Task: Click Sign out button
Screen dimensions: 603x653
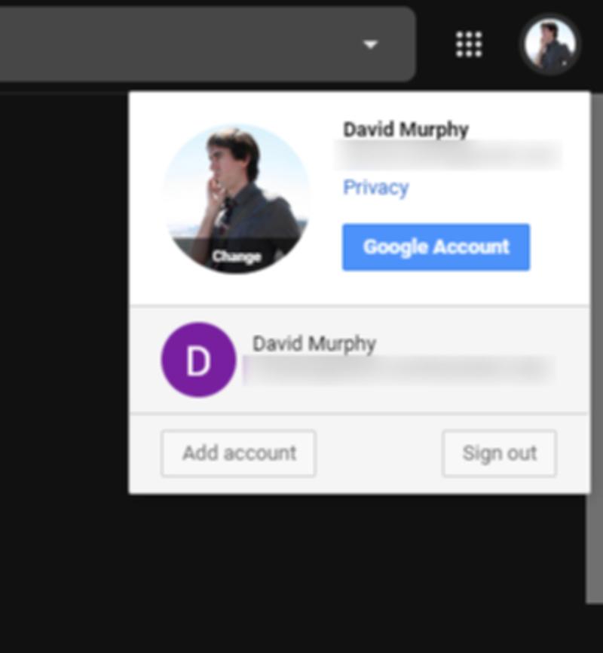Action: coord(499,453)
